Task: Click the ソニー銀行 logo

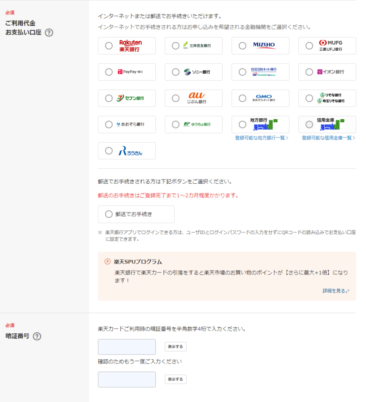Action: pyautogui.click(x=197, y=72)
